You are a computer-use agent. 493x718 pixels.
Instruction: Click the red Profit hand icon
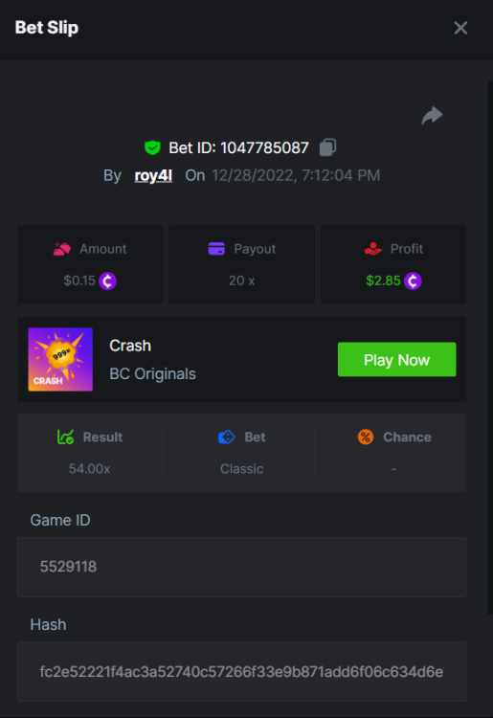pyautogui.click(x=373, y=249)
